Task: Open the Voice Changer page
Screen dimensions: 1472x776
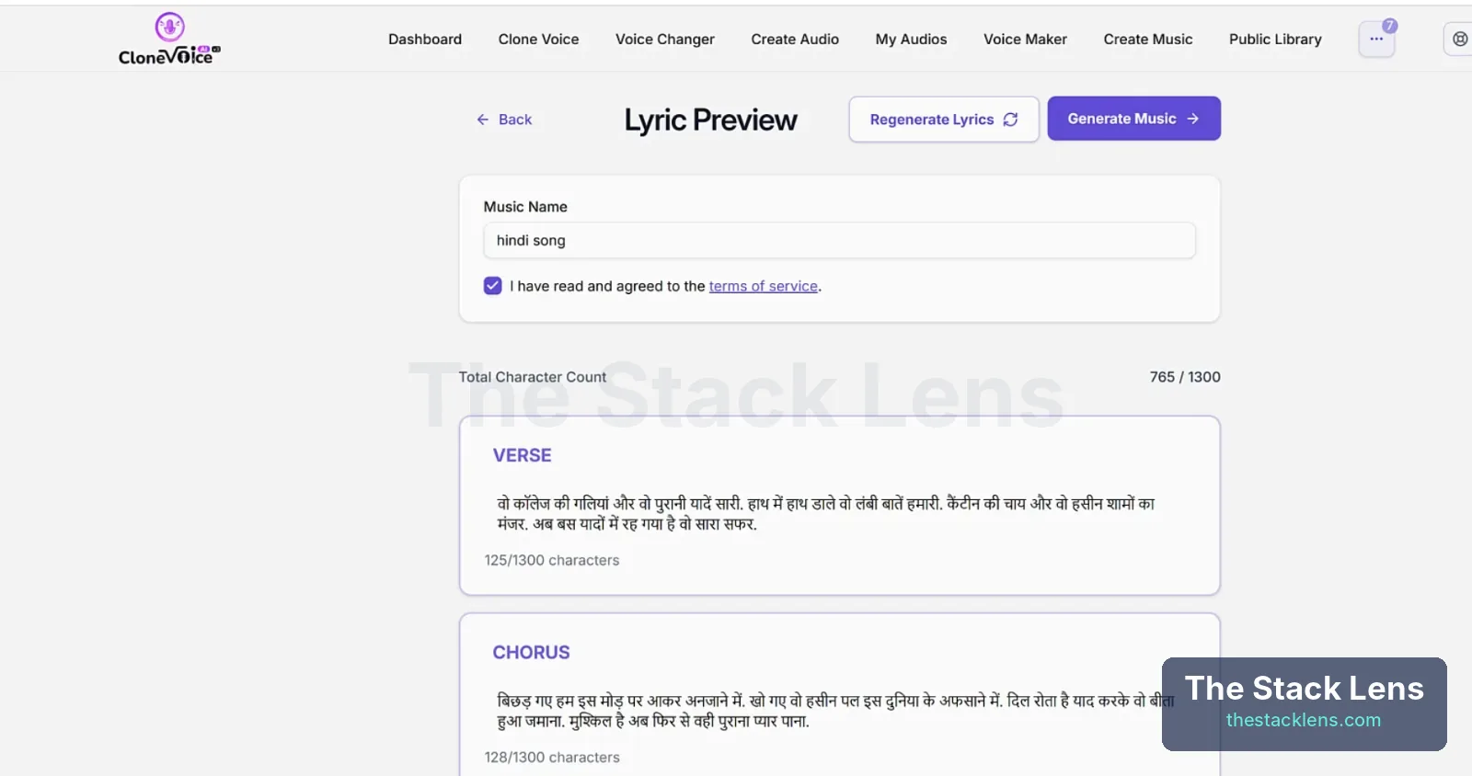Action: point(665,40)
